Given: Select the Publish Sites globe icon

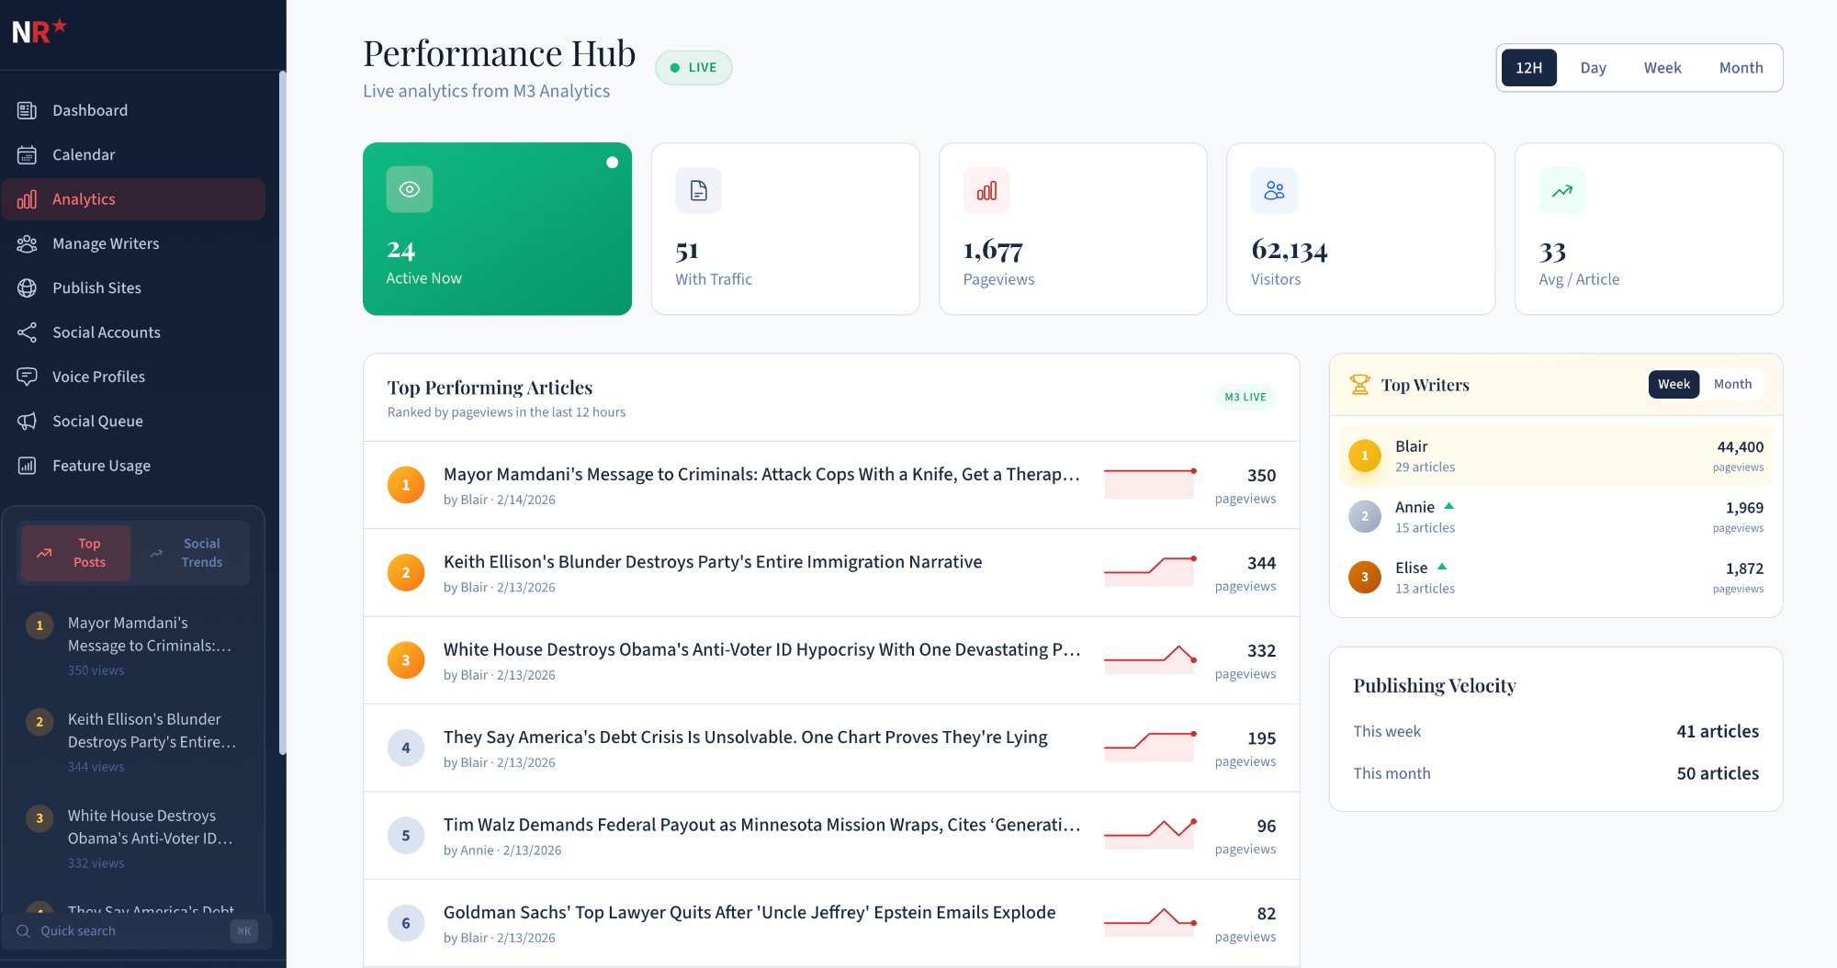Looking at the screenshot, I should [27, 287].
